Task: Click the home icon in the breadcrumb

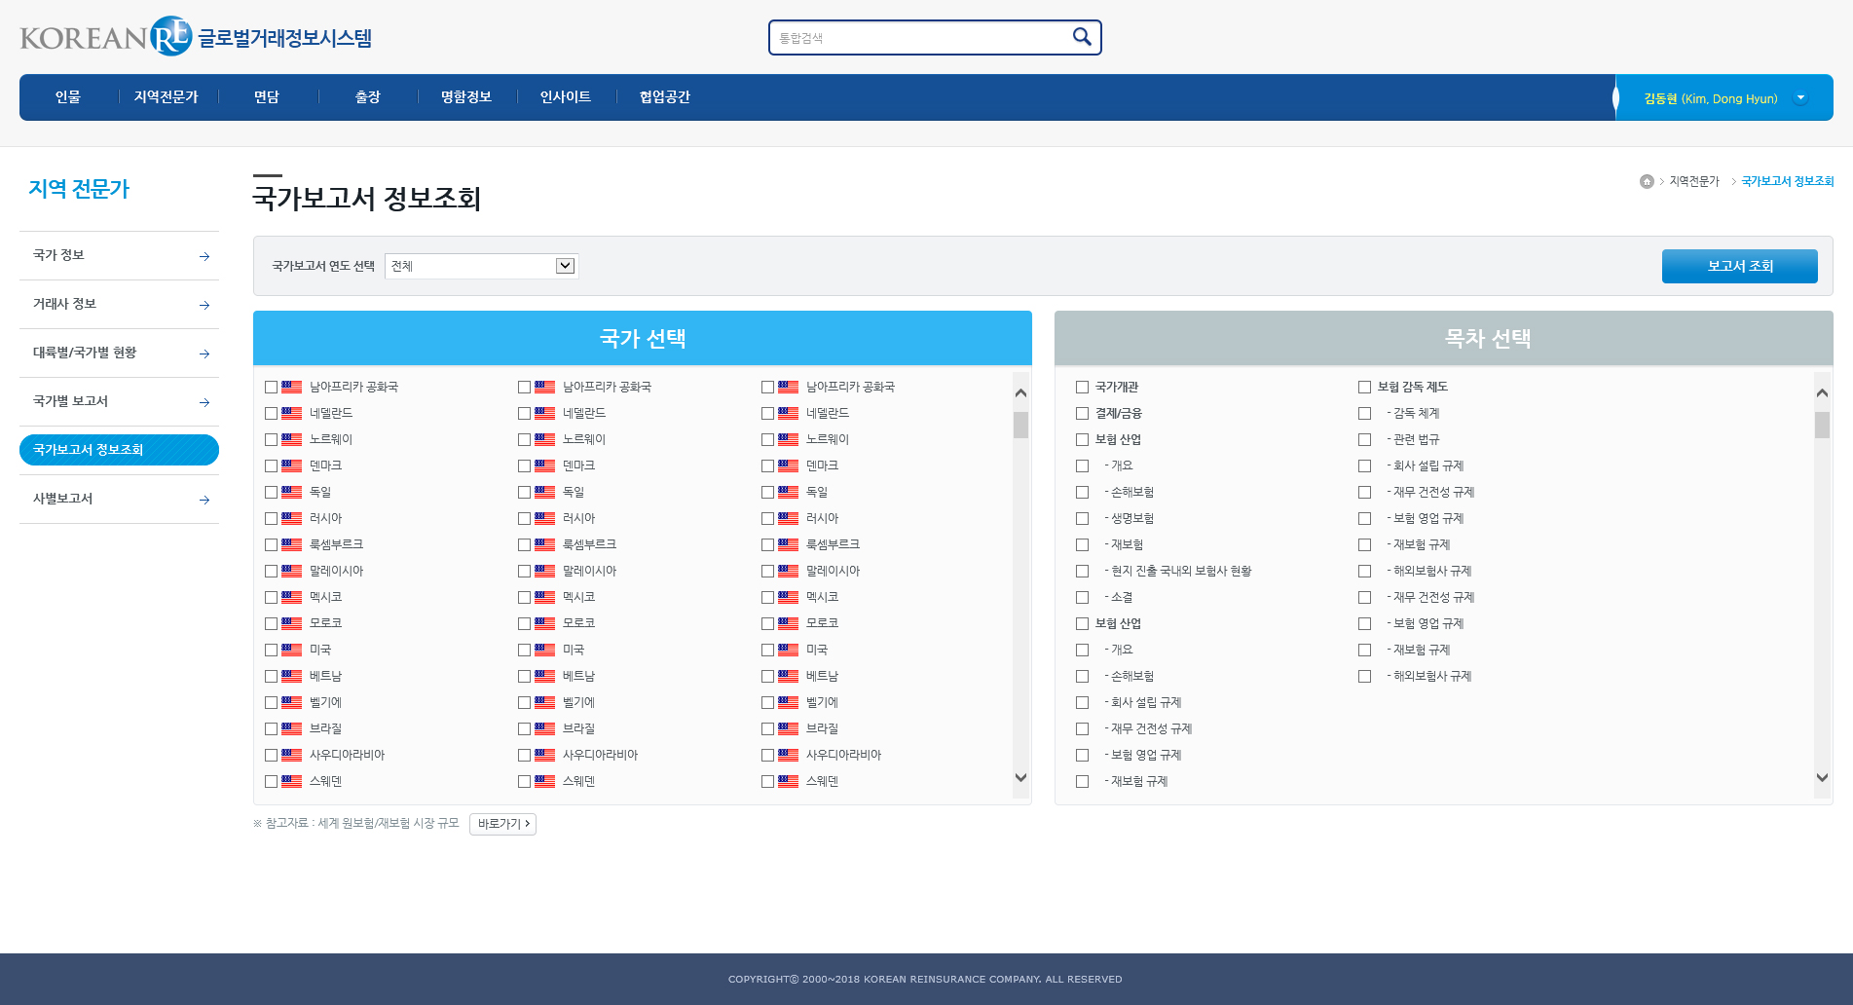Action: (x=1647, y=181)
